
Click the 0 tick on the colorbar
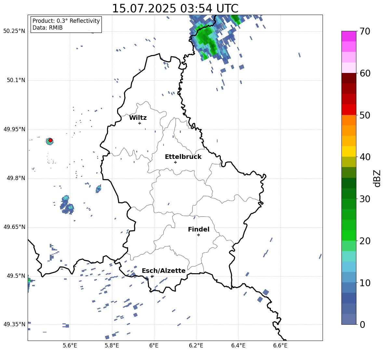pos(362,324)
